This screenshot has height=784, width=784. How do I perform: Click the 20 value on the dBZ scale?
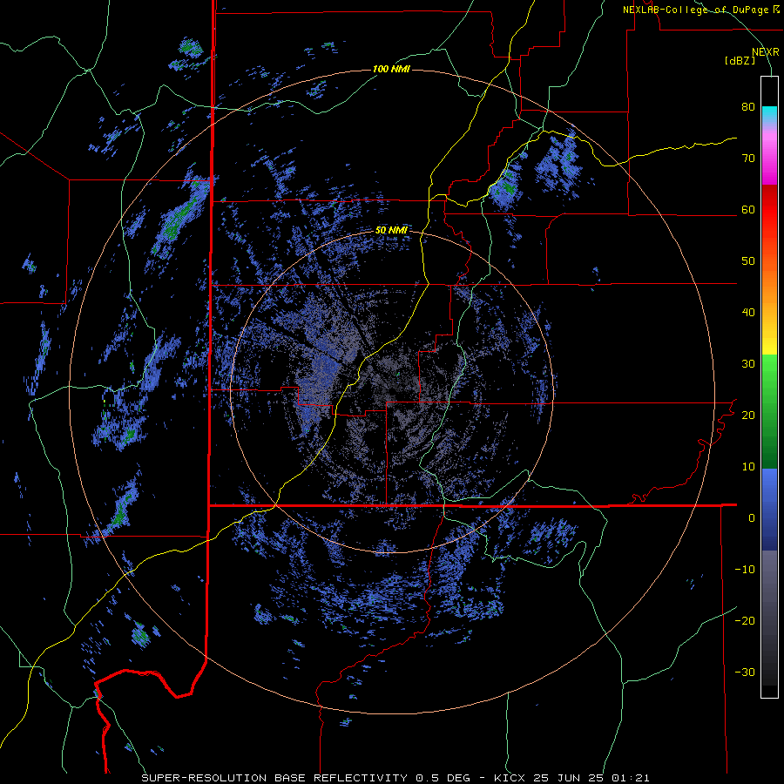pos(748,416)
